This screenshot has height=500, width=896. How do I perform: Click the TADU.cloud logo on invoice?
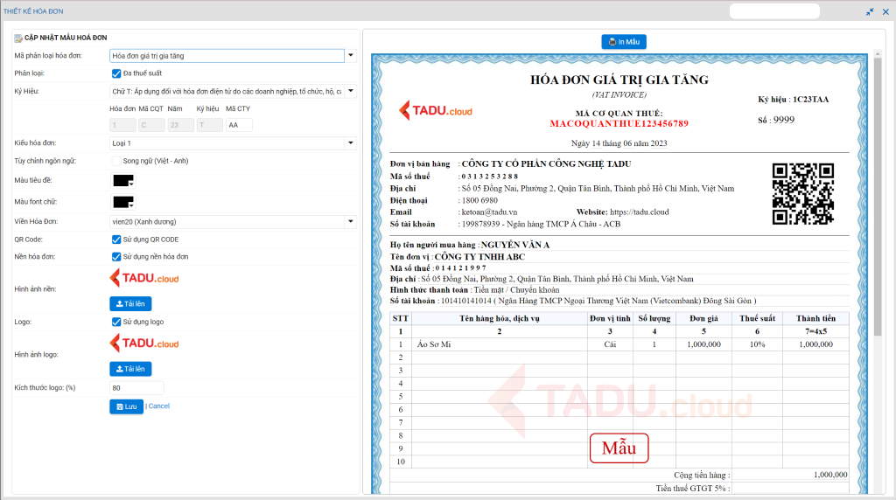tap(436, 110)
